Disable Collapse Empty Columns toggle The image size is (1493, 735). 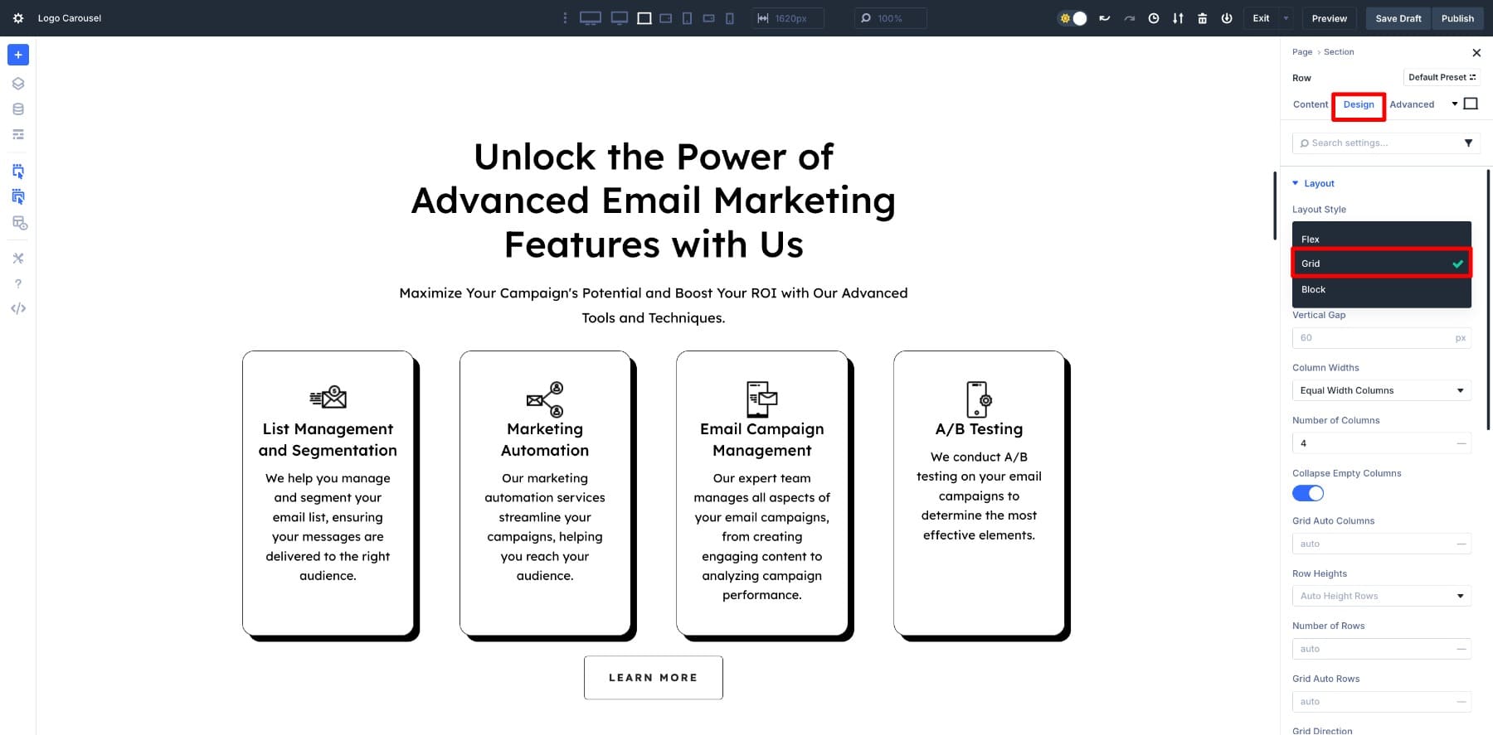click(1307, 494)
